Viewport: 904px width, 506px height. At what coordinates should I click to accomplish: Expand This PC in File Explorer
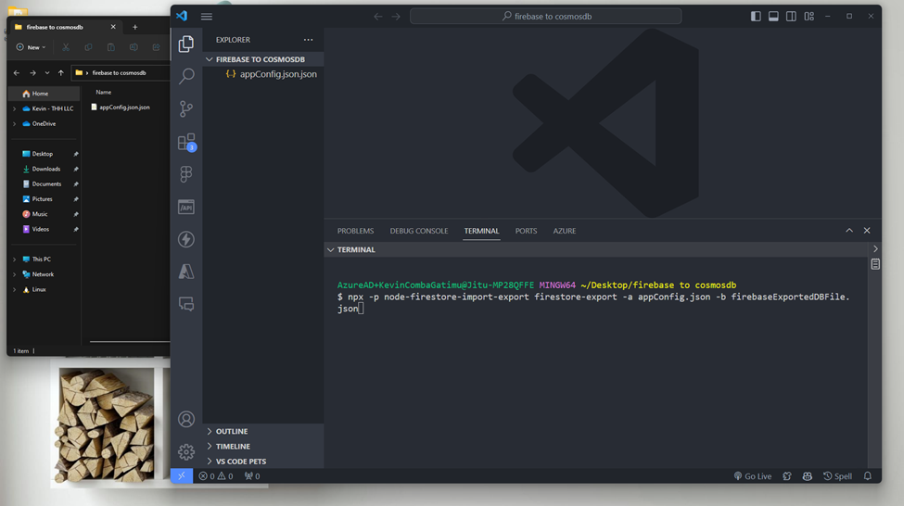15,259
